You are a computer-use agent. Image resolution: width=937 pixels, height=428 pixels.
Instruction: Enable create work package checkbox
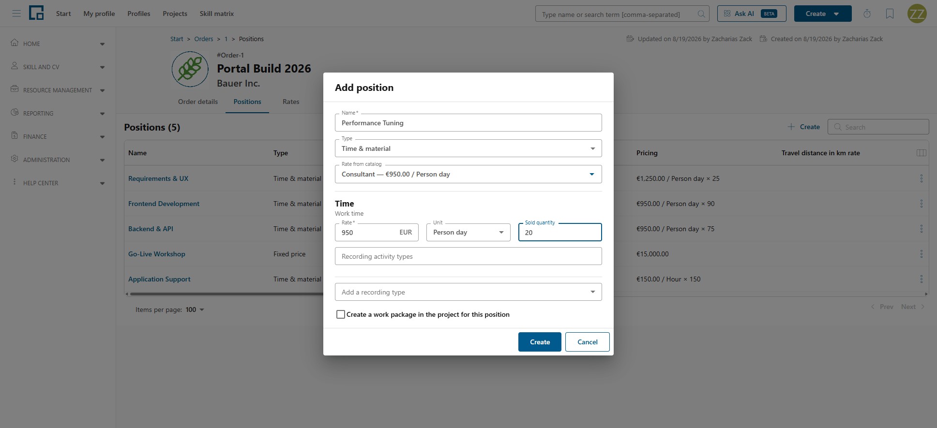pyautogui.click(x=341, y=314)
